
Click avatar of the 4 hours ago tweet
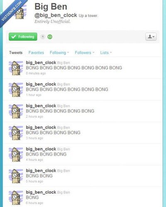pyautogui.click(x=16, y=155)
